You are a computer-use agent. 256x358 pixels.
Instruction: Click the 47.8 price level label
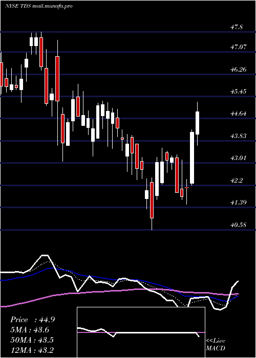coord(236,27)
